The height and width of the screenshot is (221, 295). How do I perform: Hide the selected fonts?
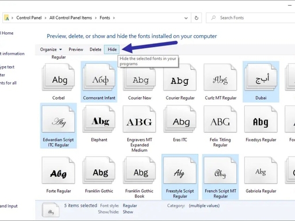(112, 49)
